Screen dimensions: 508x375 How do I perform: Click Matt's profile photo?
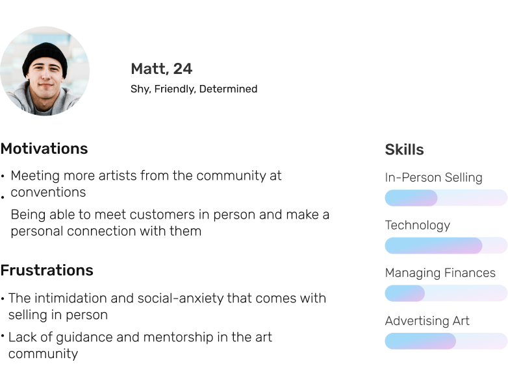tap(45, 71)
